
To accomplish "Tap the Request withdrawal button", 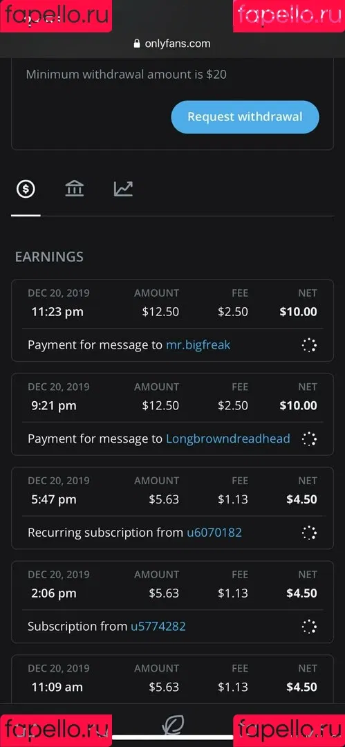I will click(x=245, y=117).
